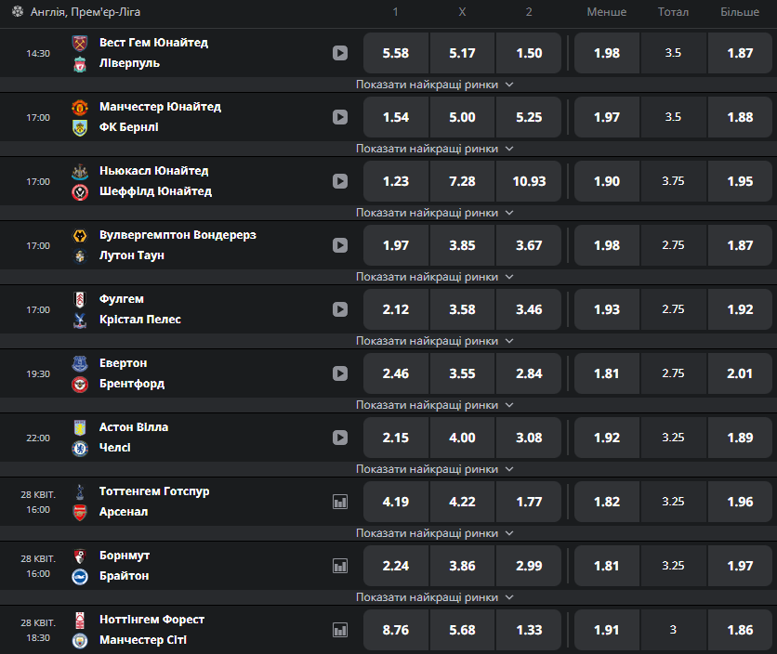
Task: Open statistics icon for Bournemouth vs Brighton
Action: pyautogui.click(x=340, y=566)
